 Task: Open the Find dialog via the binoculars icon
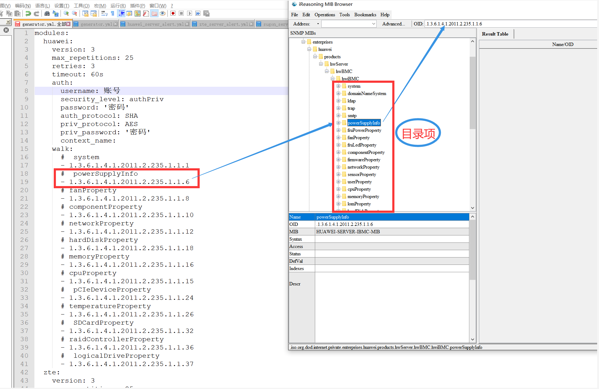[x=47, y=13]
